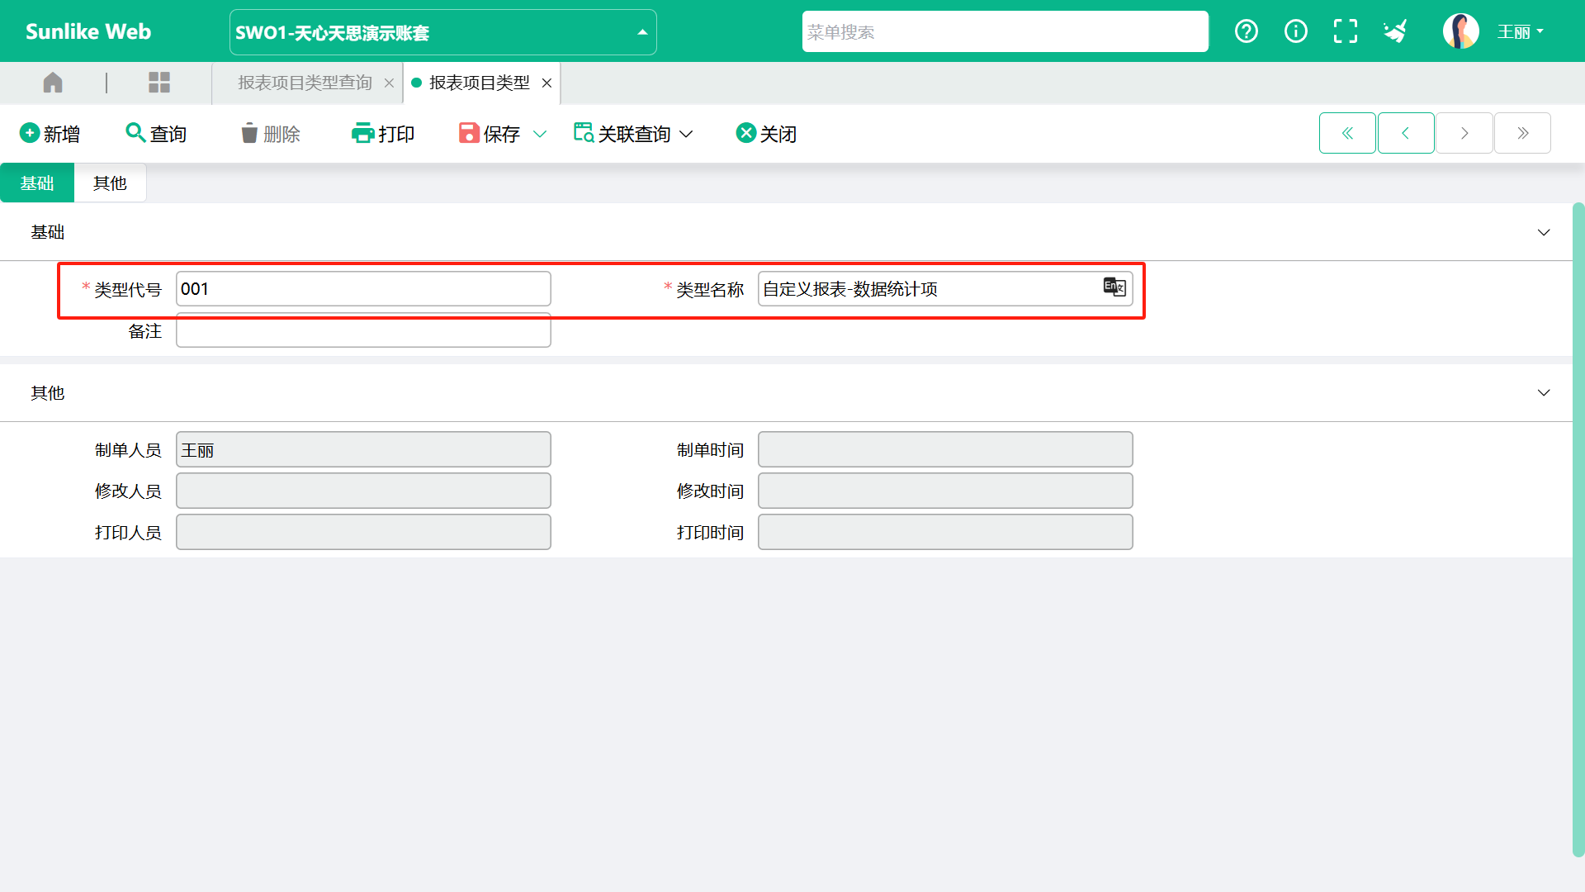This screenshot has height=892, width=1585.
Task: Click the 菜单搜索 search box
Action: (x=1005, y=31)
